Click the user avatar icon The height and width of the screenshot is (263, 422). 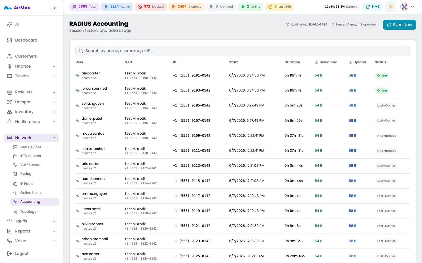404,7
